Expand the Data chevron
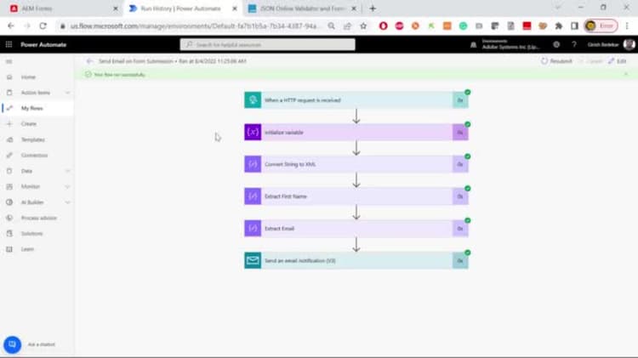Viewport: 638px width, 358px height. click(67, 171)
